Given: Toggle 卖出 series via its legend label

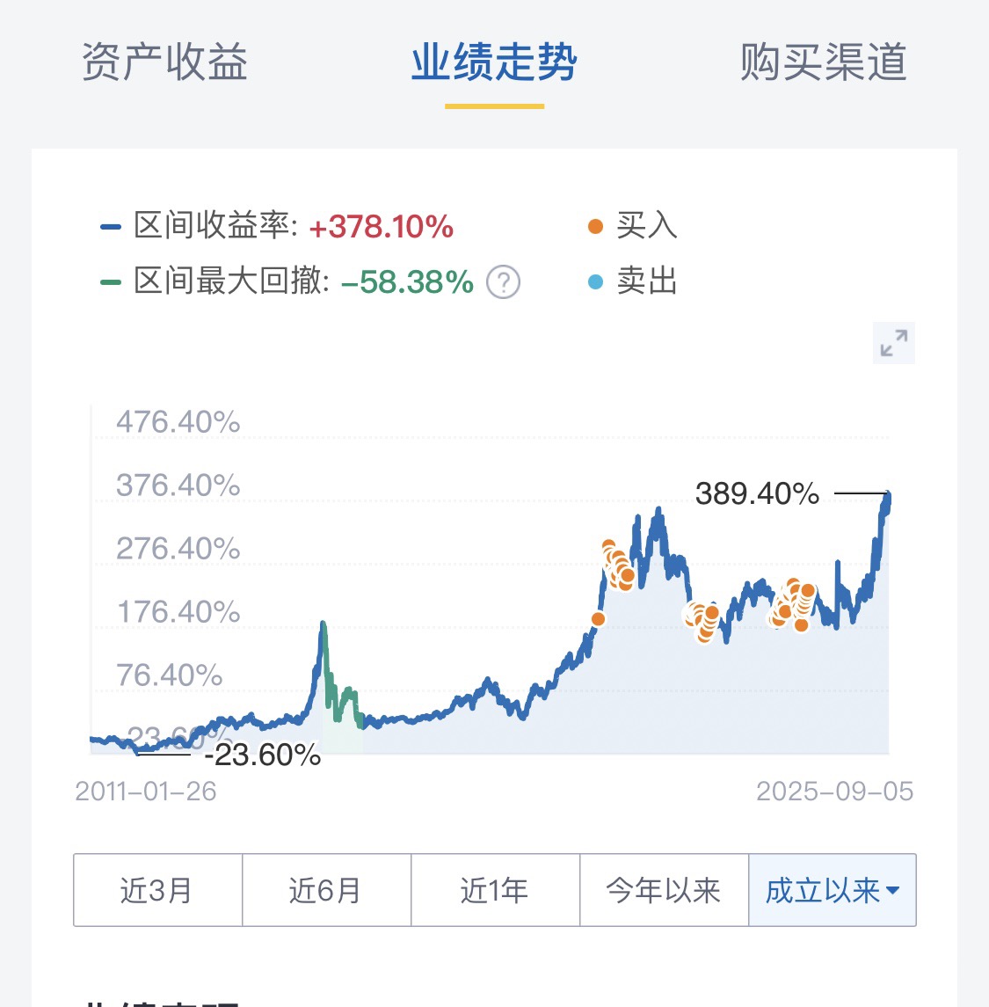Looking at the screenshot, I should click(x=647, y=281).
